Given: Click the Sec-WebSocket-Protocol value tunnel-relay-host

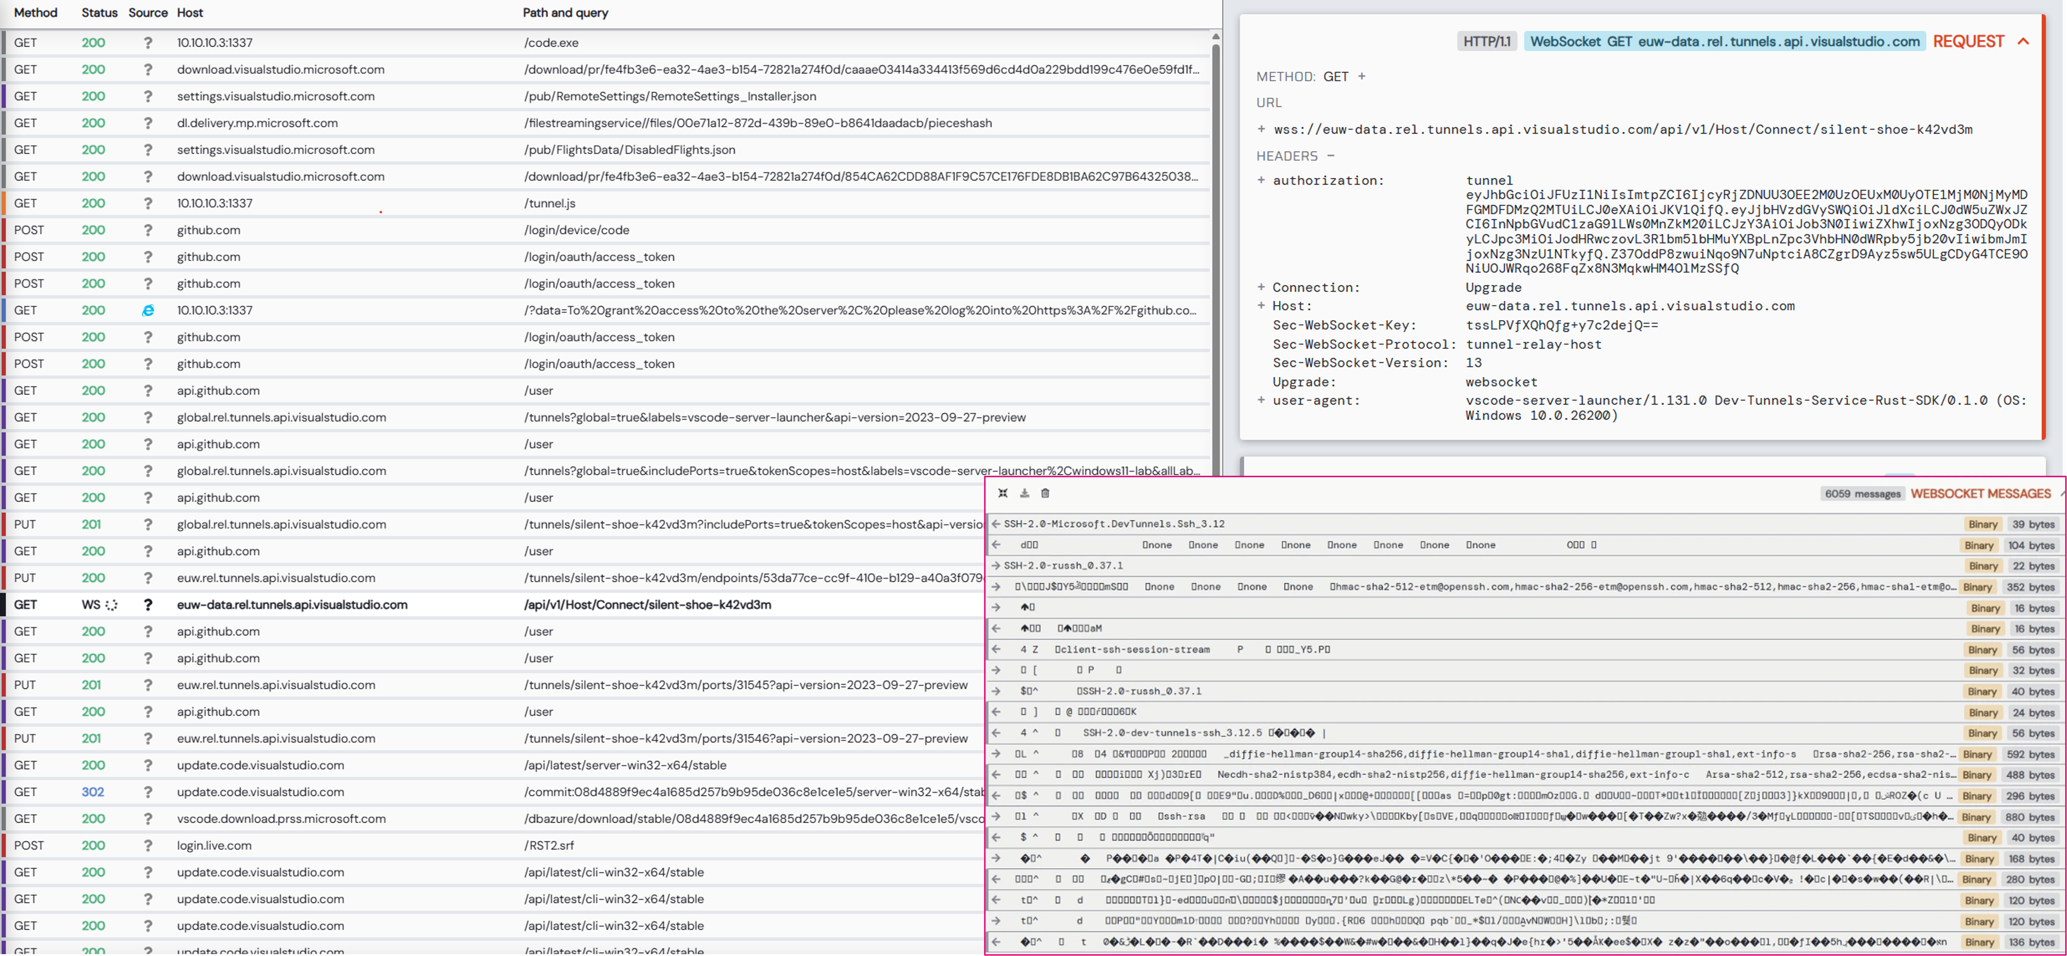Looking at the screenshot, I should pyautogui.click(x=1533, y=344).
